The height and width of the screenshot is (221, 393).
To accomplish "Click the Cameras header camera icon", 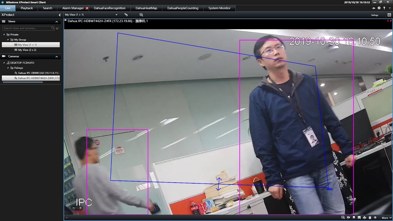I will click(x=4, y=56).
